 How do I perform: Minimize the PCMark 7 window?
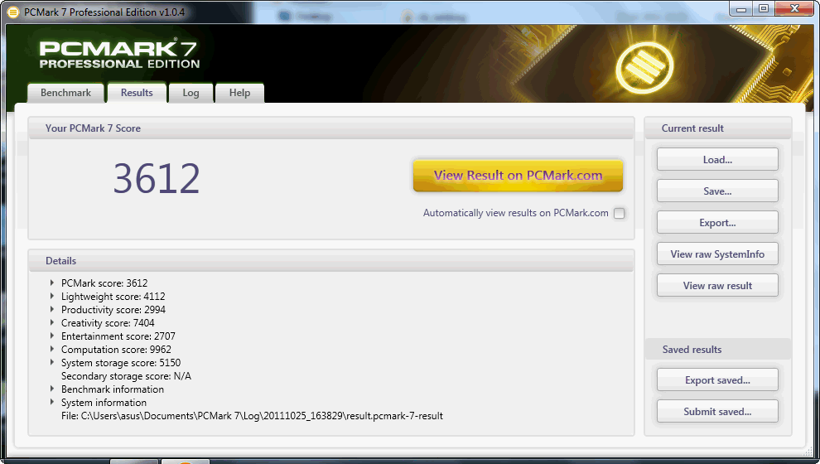coord(741,9)
